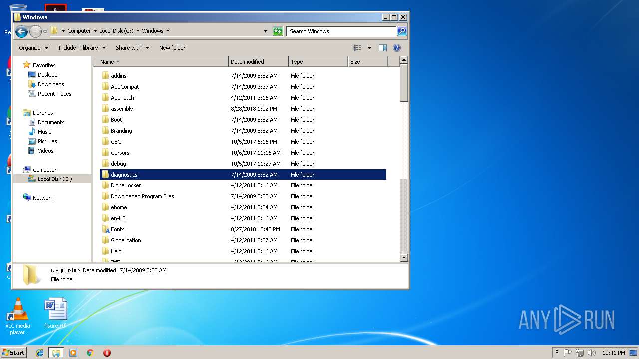Select Local Disk (C:) in sidebar
This screenshot has width=639, height=359.
click(55, 179)
